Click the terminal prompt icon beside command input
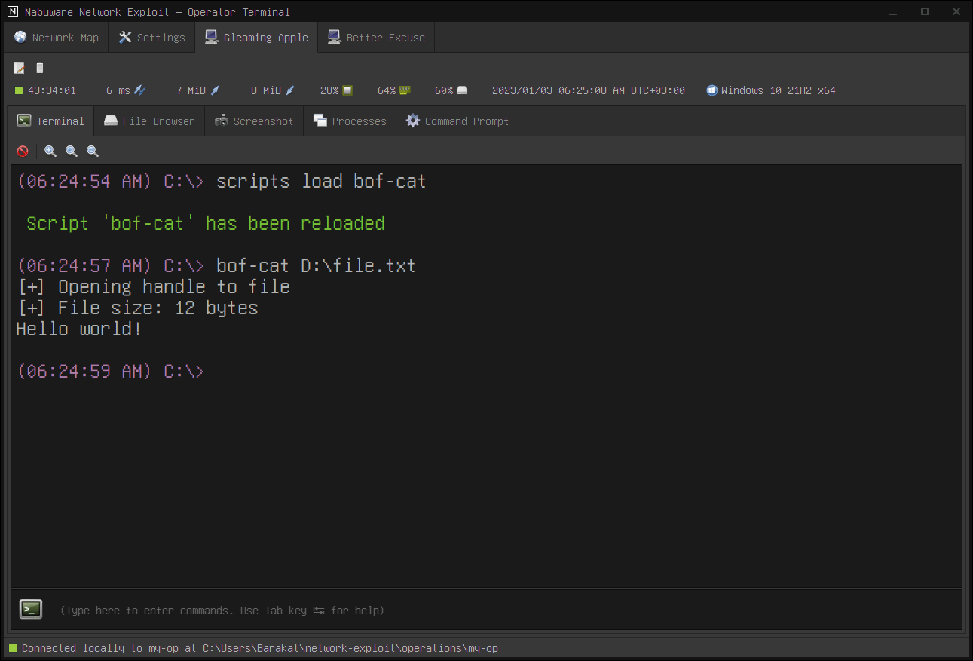Screen dimensions: 973x661 pos(31,610)
